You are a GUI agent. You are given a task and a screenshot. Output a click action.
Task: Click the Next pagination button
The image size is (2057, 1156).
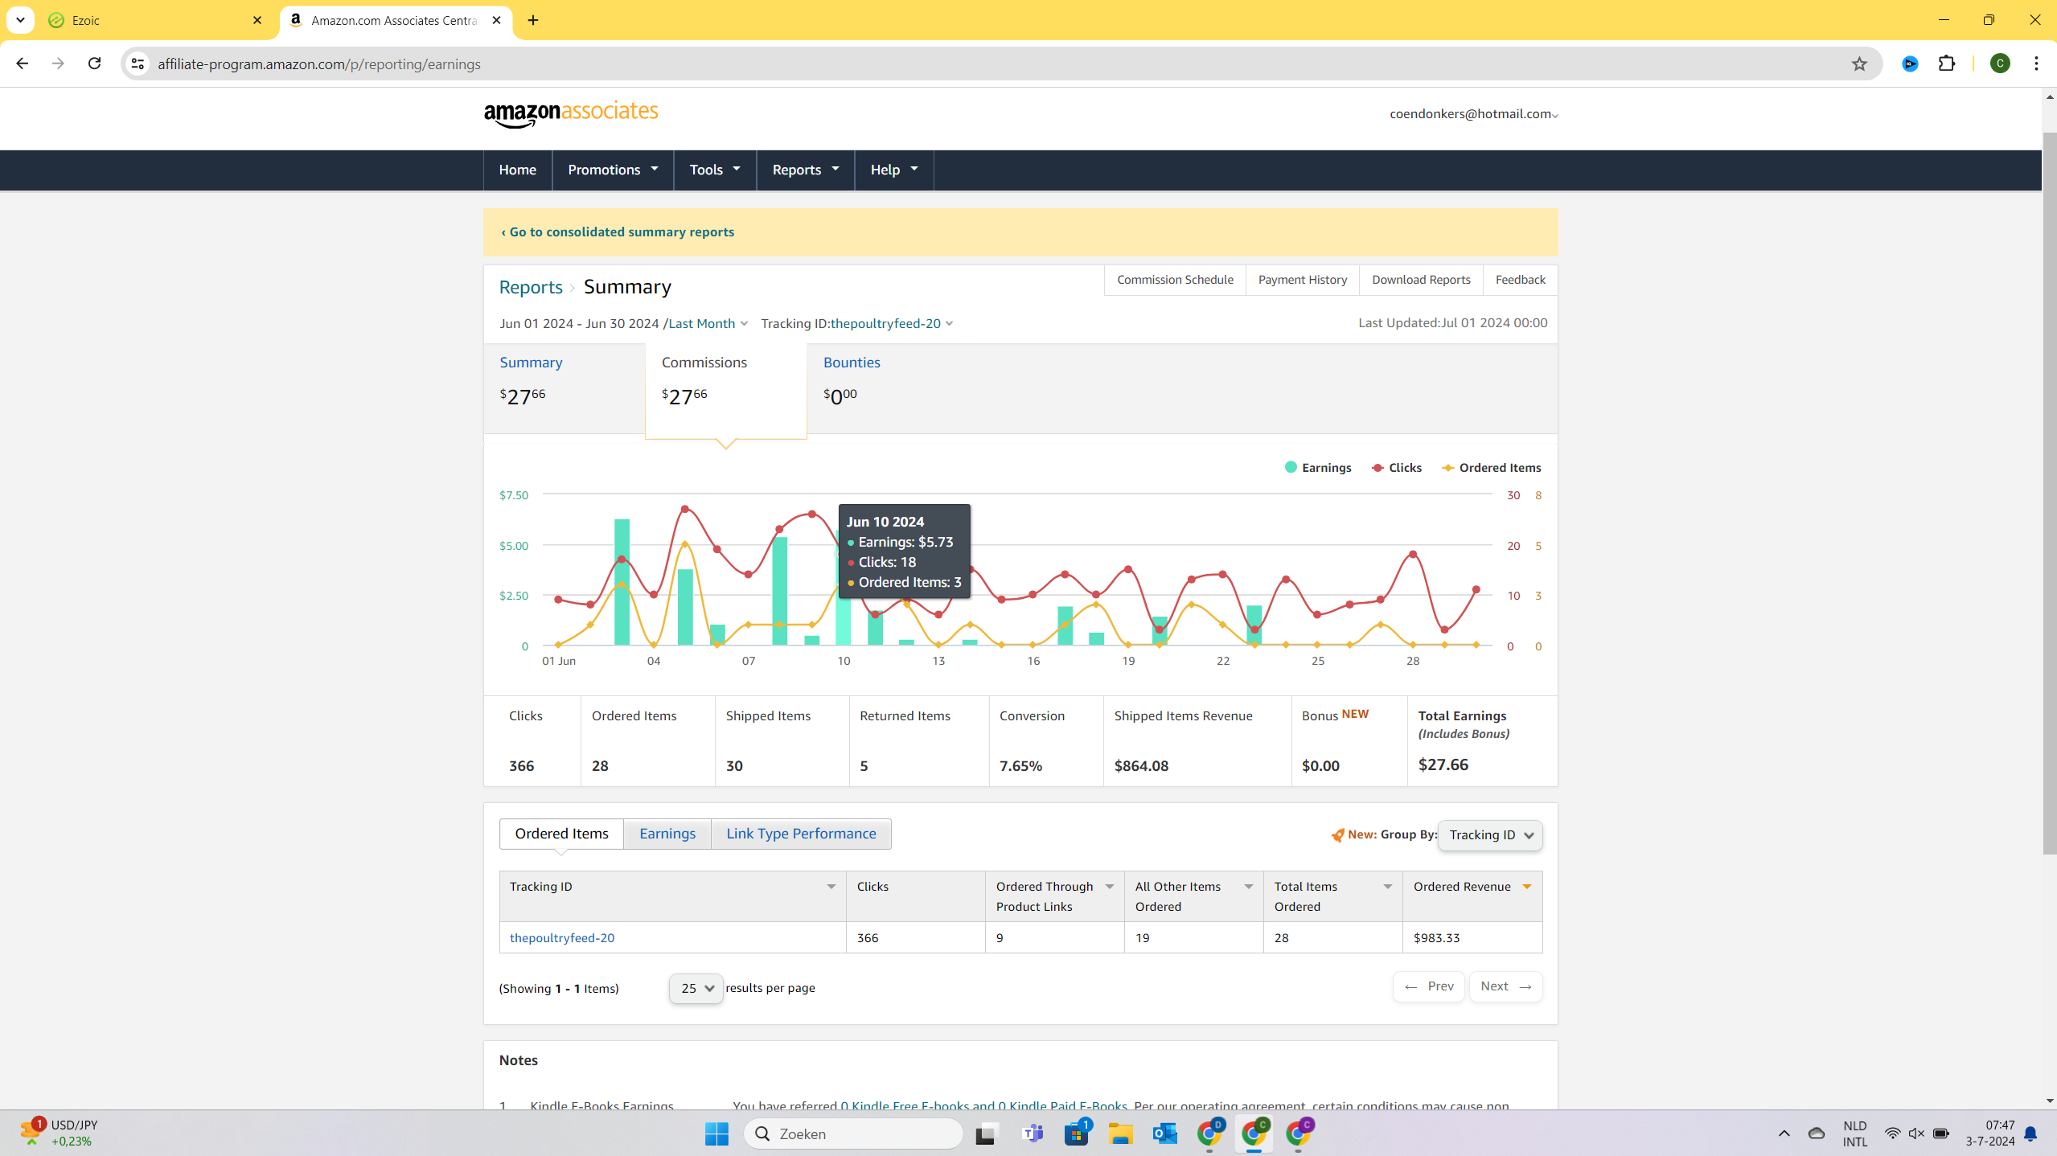[x=1505, y=986]
